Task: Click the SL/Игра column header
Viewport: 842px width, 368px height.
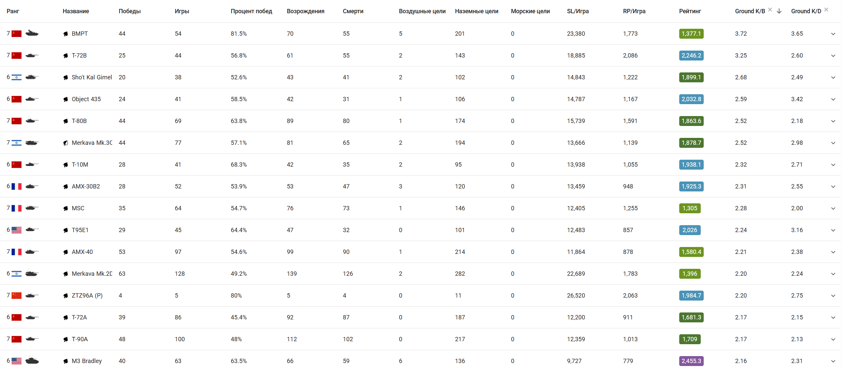Action: tap(578, 11)
